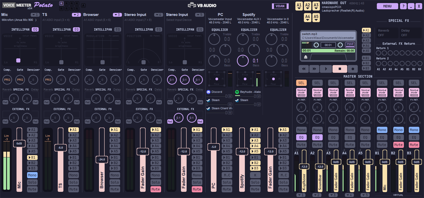Viewport: 424px width, 198px height.
Task: Click Special FX Reverb OFF button
Action: (x=387, y=33)
